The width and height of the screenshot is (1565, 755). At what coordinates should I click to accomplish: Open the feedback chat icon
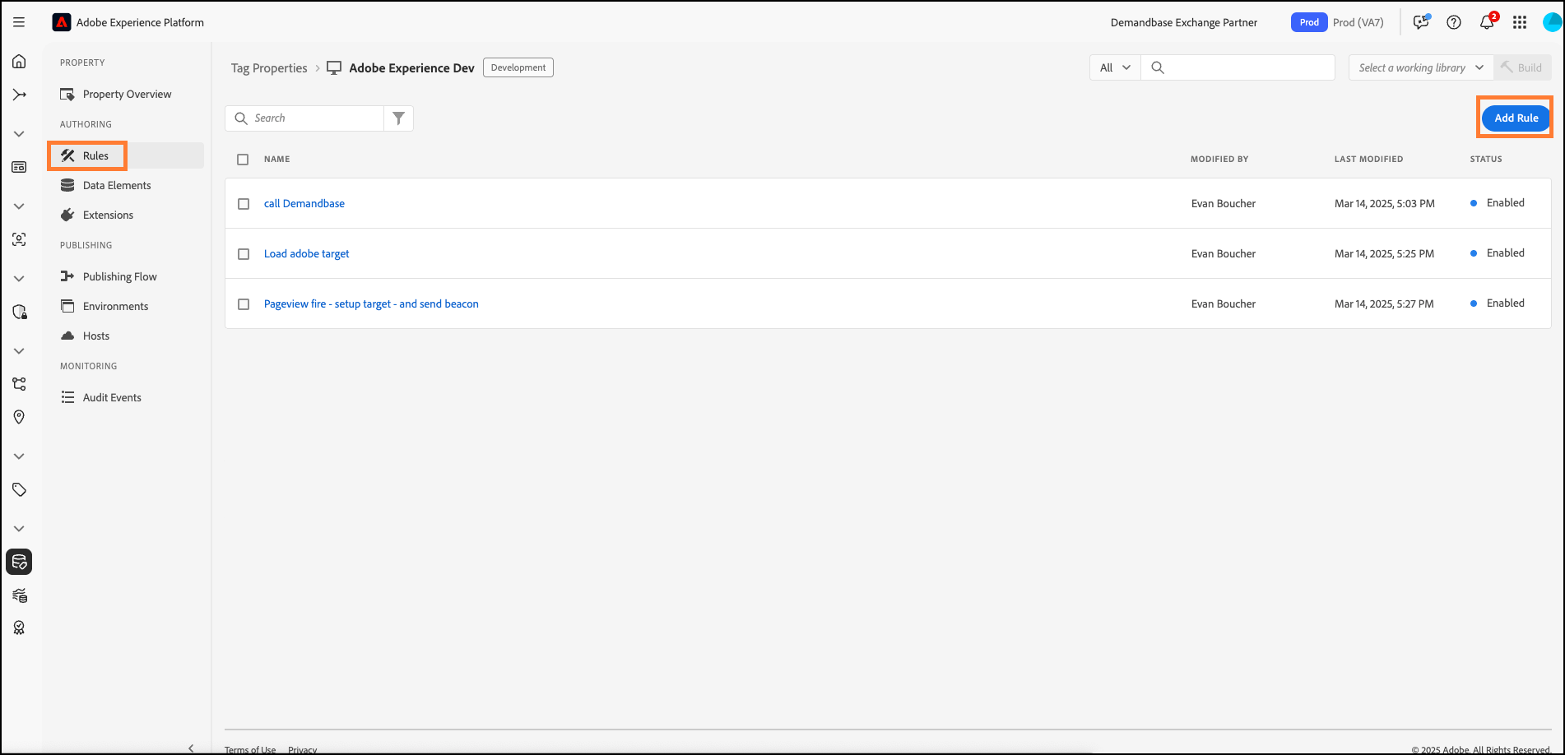point(1421,22)
